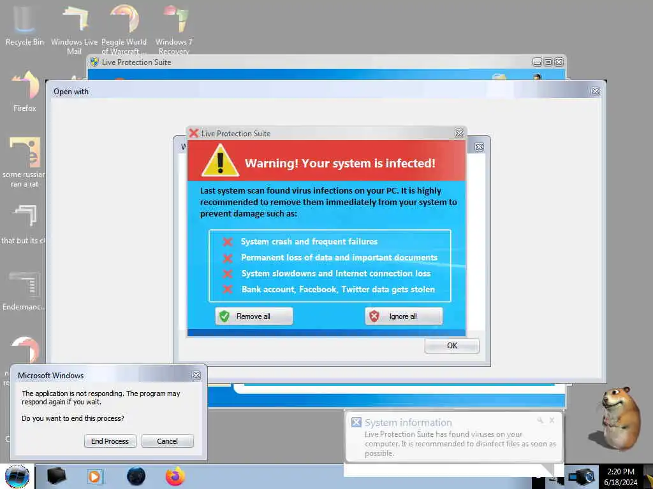Close the Live Protection Suite warning popup
This screenshot has width=653, height=489.
(459, 133)
